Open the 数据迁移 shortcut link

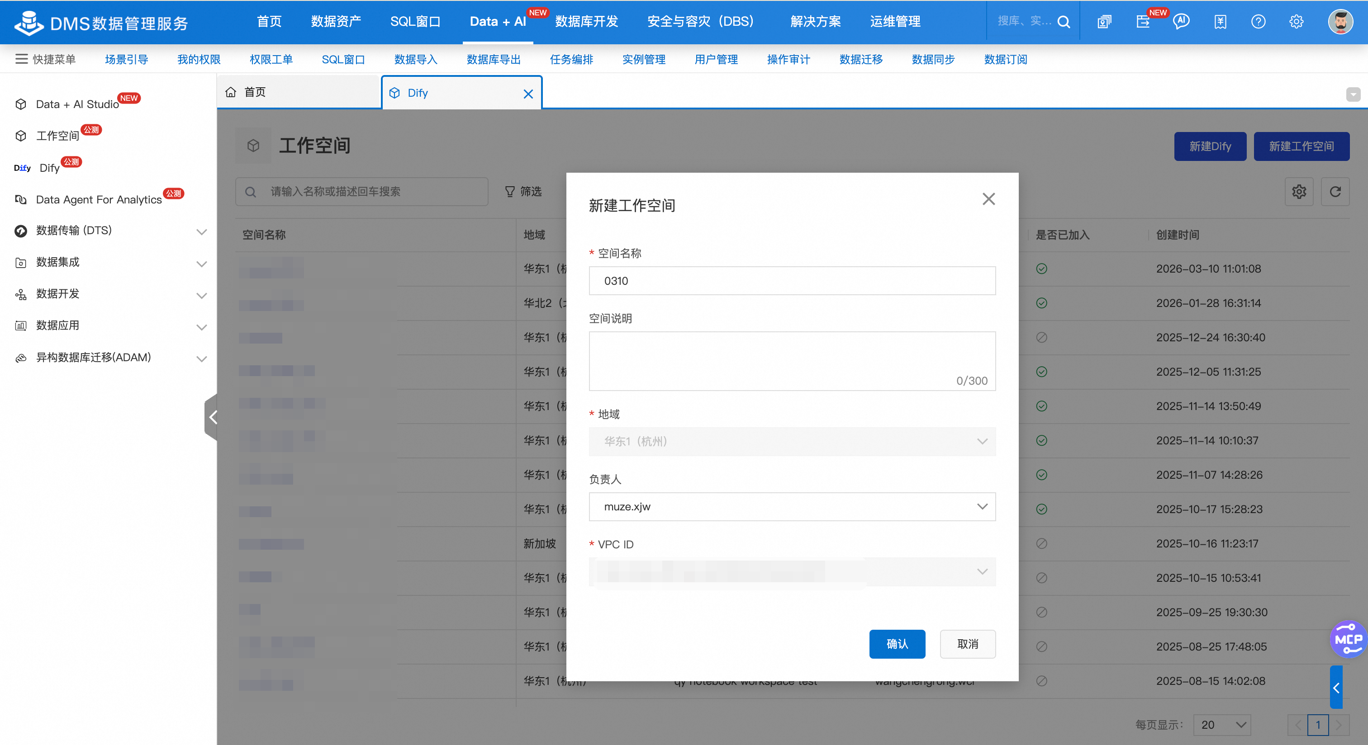click(860, 59)
